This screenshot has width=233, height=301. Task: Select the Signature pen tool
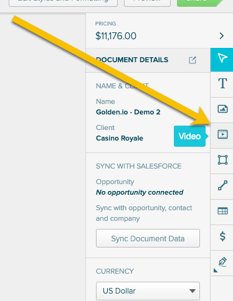point(222,262)
